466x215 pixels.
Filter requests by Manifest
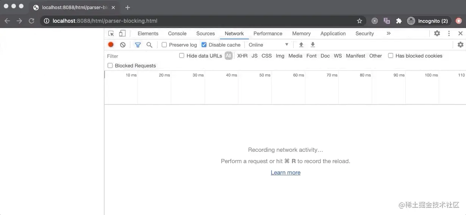[355, 56]
